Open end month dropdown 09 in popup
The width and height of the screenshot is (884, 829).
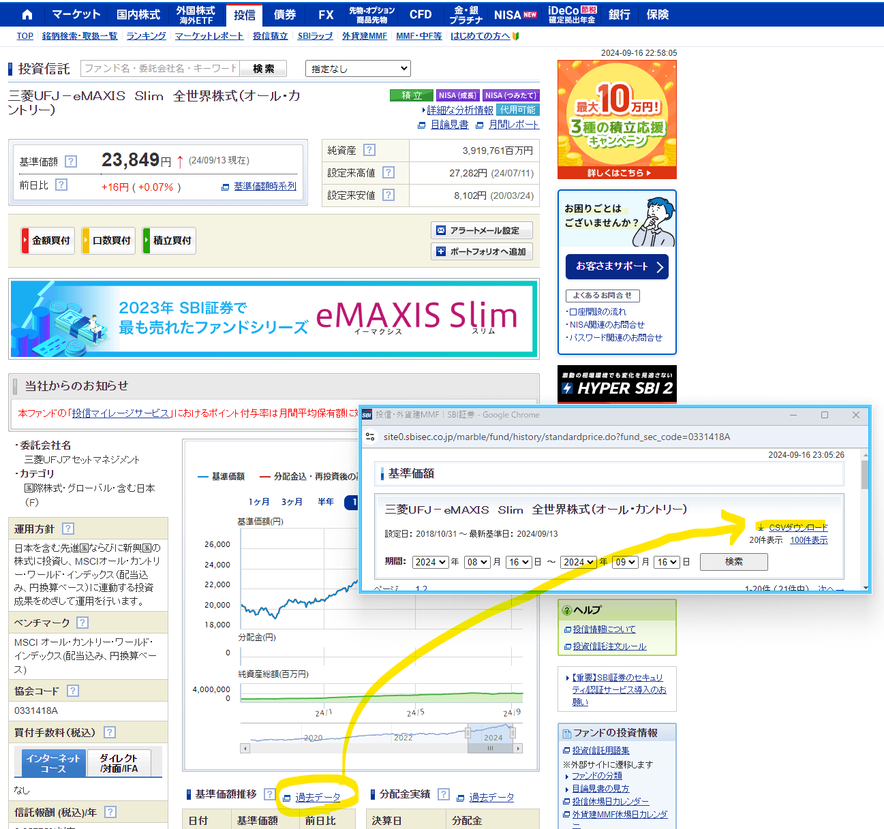tap(625, 562)
